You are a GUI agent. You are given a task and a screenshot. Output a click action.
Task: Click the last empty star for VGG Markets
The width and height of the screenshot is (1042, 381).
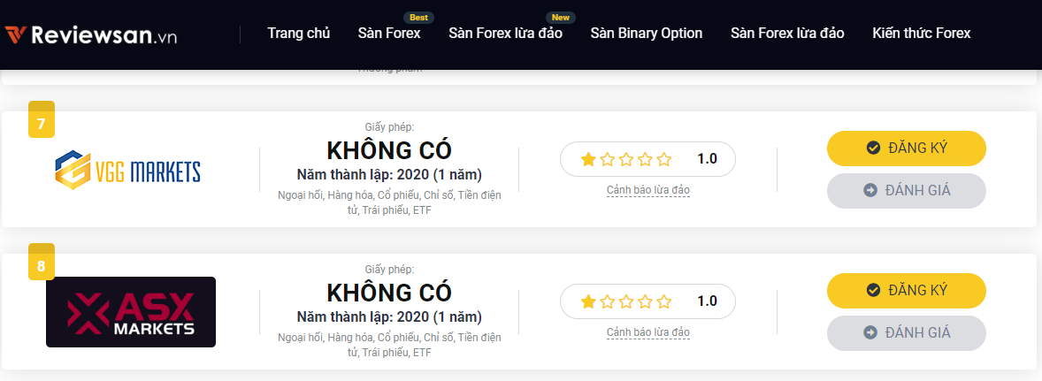click(x=664, y=159)
